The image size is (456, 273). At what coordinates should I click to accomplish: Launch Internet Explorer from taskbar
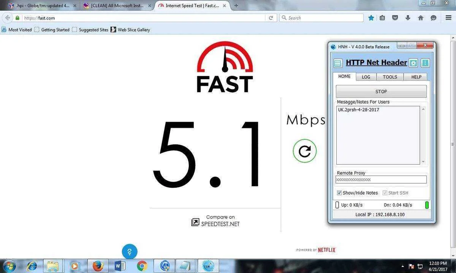(32, 266)
